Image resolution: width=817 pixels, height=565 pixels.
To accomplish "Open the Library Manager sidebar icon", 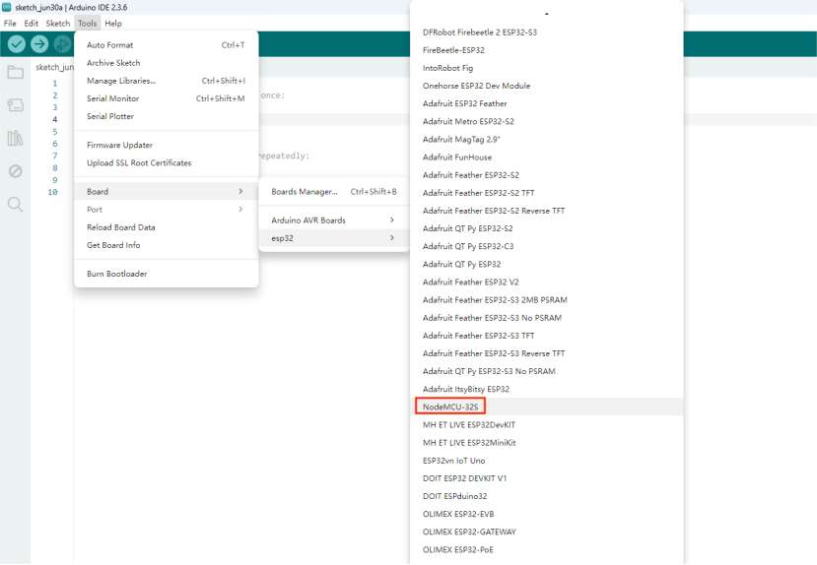I will point(15,138).
